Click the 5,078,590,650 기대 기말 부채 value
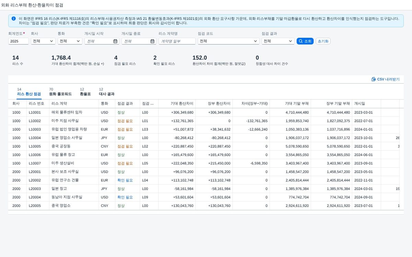Image resolution: width=412 pixels, height=257 pixels. coord(297,146)
